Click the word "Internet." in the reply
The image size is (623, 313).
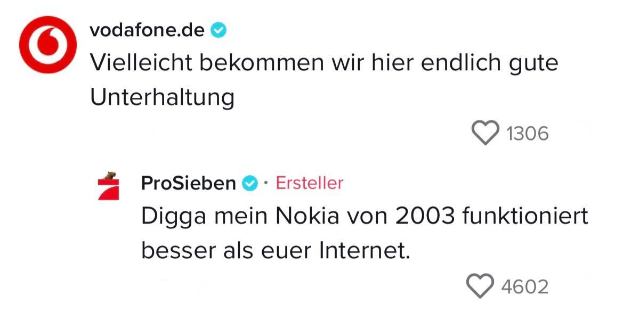(365, 251)
